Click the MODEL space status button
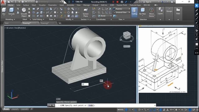This screenshot has height=112, width=199. [x=120, y=110]
